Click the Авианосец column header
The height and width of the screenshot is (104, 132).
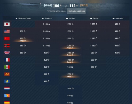pos(118,18)
